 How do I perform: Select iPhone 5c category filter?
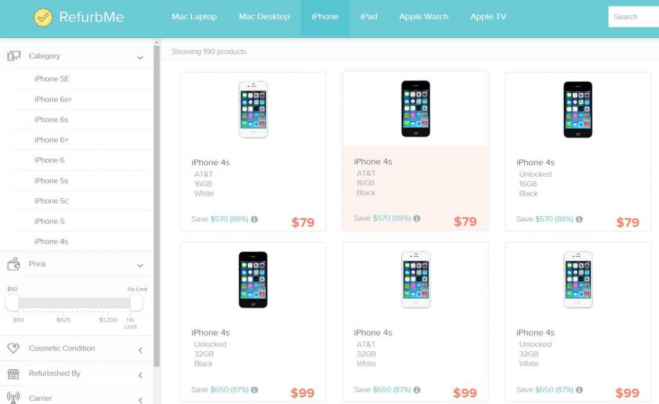(51, 201)
